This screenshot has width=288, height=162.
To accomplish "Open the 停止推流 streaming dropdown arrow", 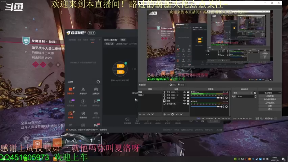I will [279, 93].
